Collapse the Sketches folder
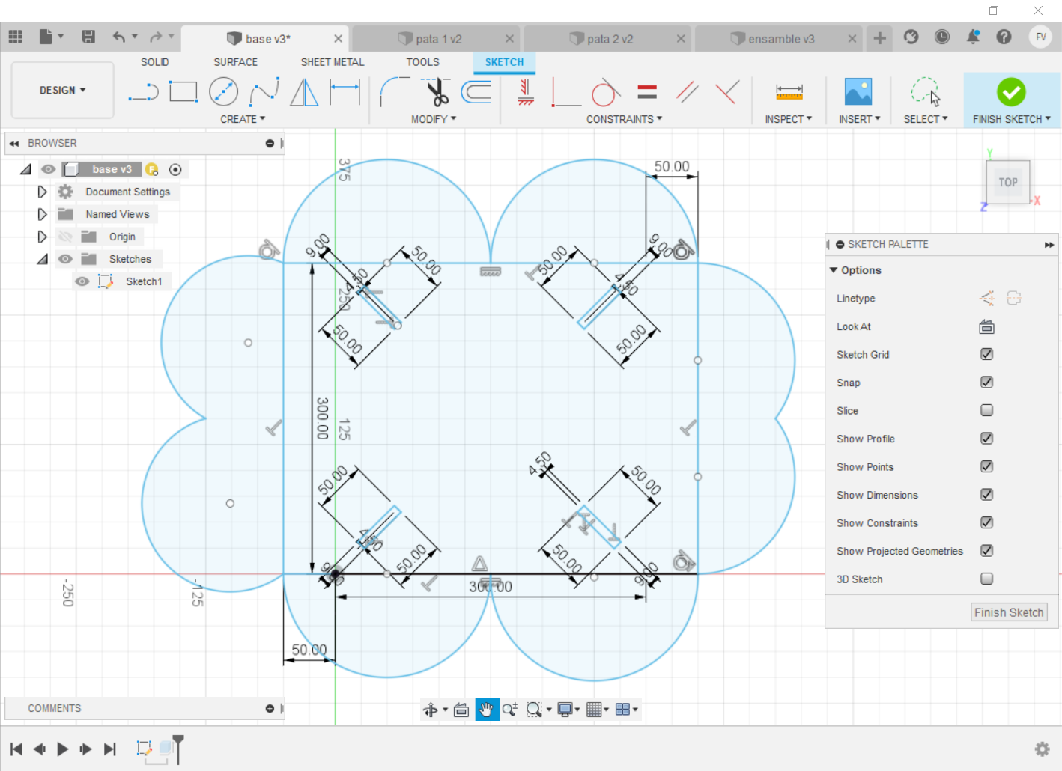Viewport: 1062px width, 771px height. click(42, 259)
